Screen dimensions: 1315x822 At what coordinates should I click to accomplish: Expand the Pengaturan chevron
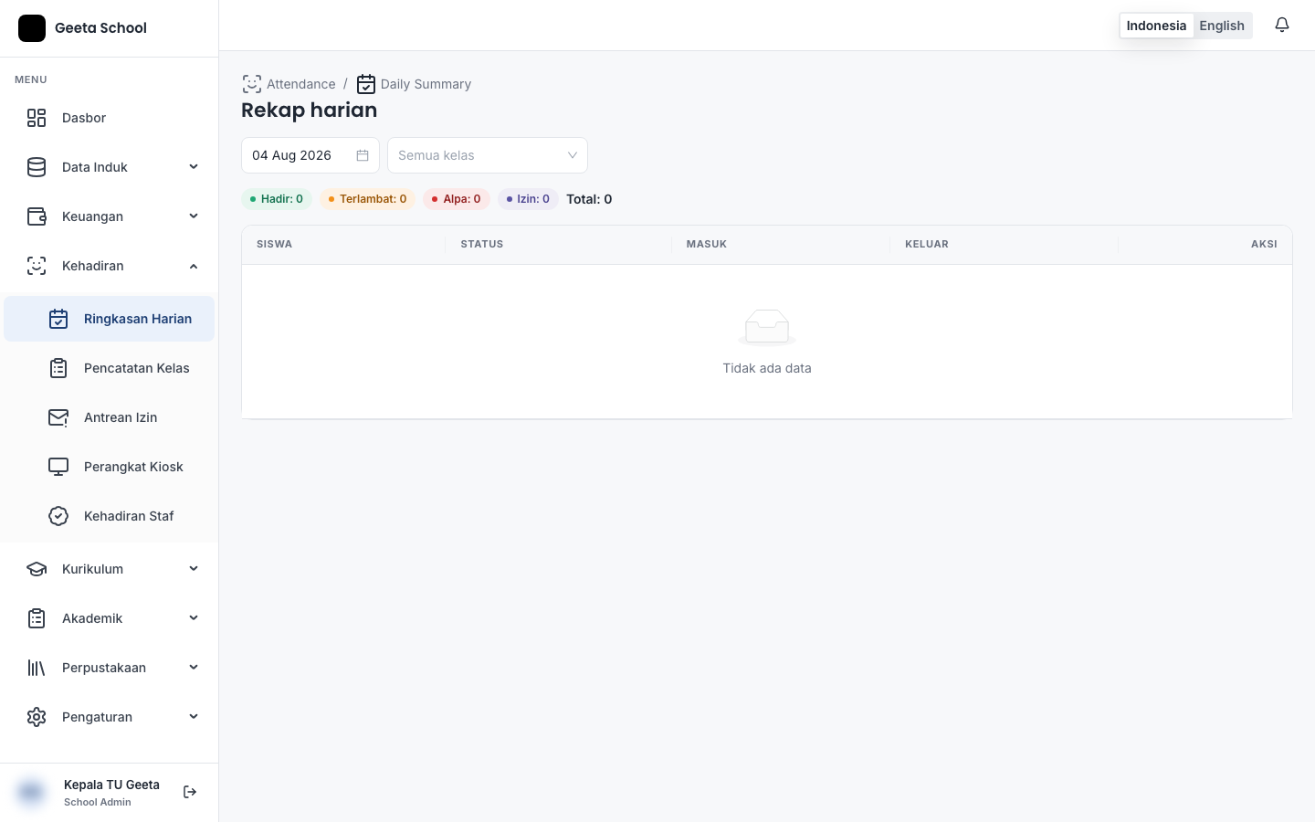(194, 717)
